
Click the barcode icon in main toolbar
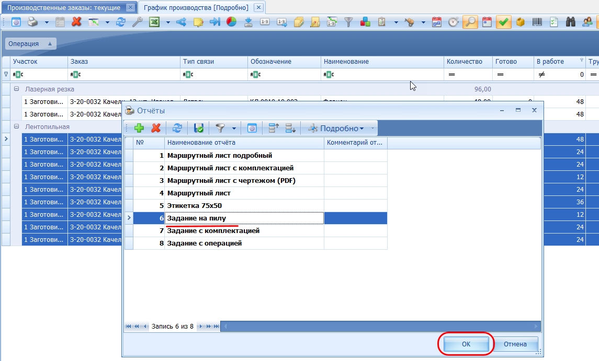coord(537,22)
